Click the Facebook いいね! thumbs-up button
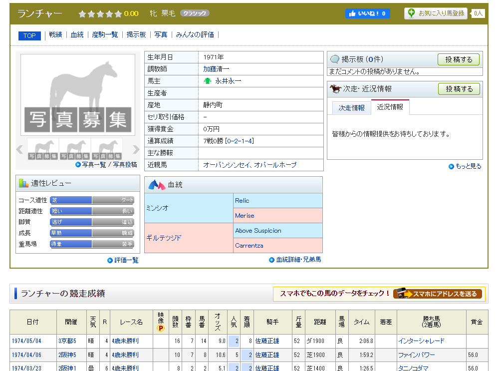The width and height of the screenshot is (497, 371). (x=367, y=13)
